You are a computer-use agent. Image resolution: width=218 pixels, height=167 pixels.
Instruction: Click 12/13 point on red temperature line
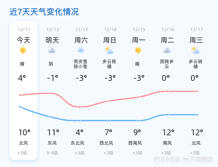coord(79,107)
